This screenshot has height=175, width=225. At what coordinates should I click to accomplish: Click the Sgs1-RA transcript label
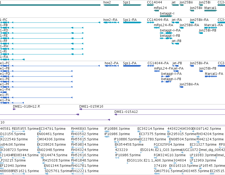pyautogui.click(x=130, y=20)
